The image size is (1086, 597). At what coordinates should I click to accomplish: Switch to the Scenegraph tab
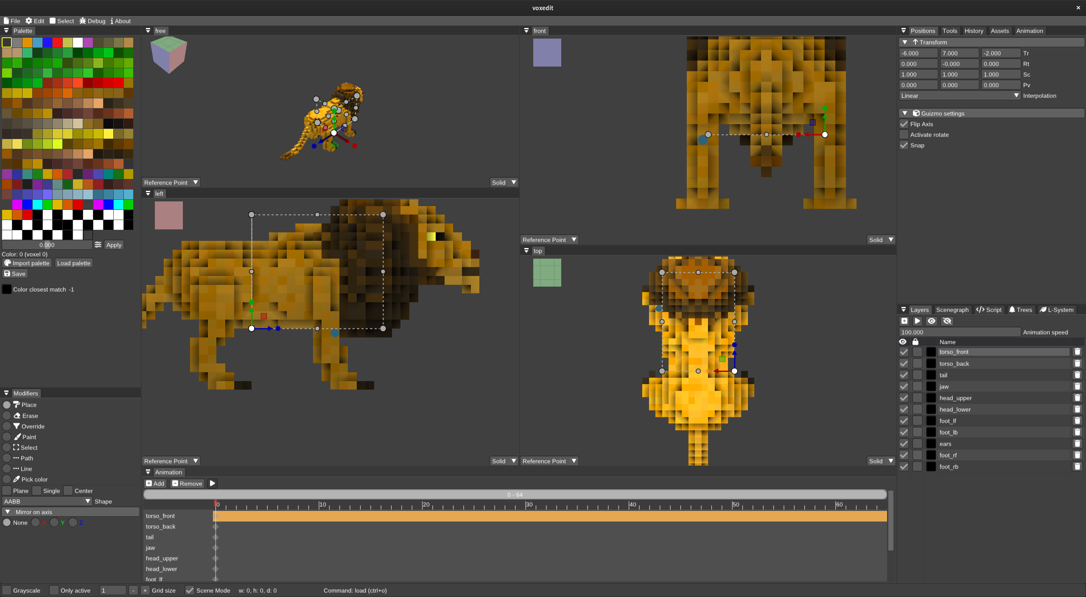952,310
